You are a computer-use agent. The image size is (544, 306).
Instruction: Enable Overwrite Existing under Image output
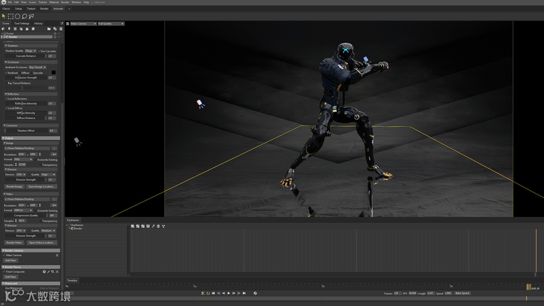(36, 159)
